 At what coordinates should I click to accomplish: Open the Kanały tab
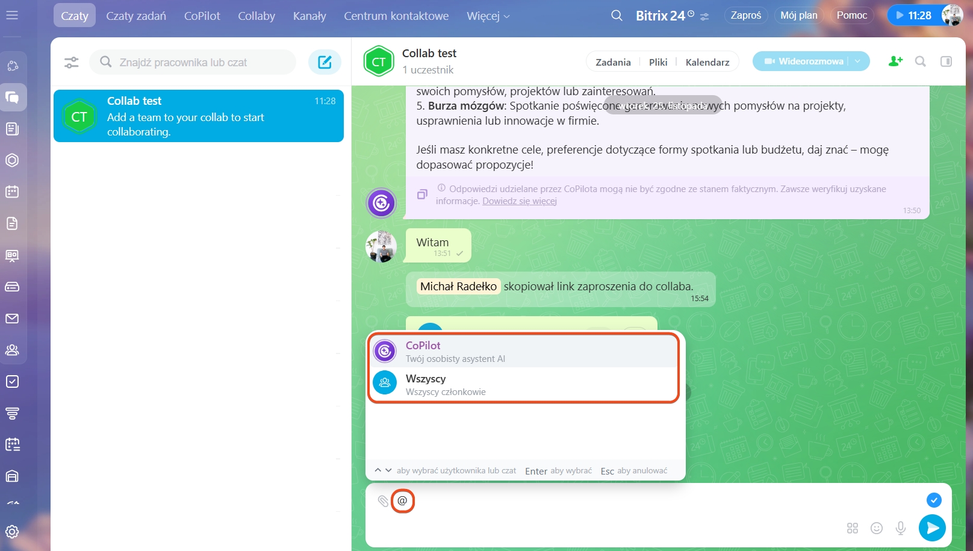[x=309, y=16]
